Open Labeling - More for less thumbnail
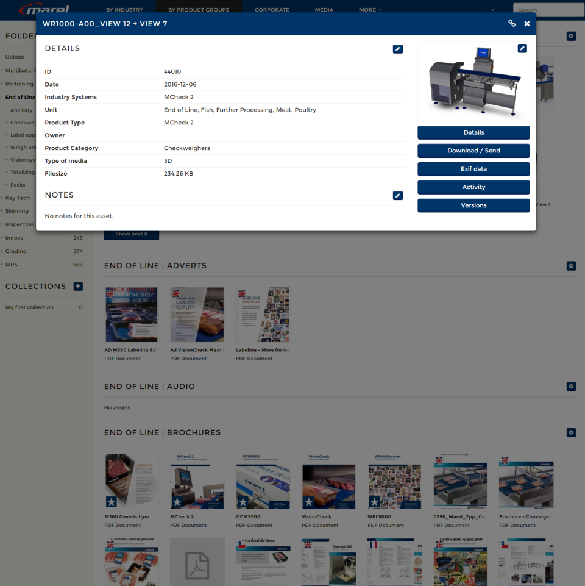The image size is (585, 586). [263, 315]
